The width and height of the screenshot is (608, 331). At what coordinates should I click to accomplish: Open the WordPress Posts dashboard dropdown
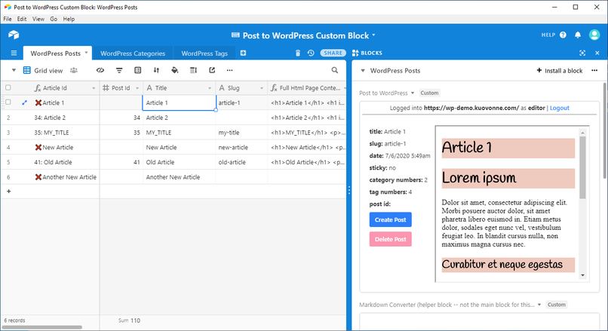363,71
